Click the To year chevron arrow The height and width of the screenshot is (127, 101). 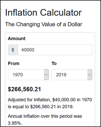[90, 75]
